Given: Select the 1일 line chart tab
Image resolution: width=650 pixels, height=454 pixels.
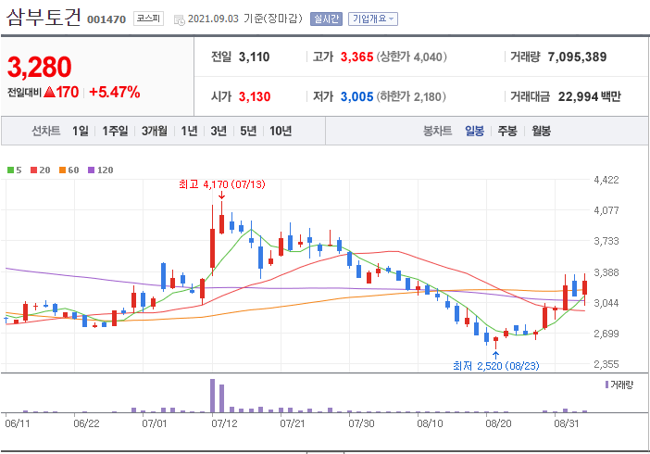Looking at the screenshot, I should (x=81, y=132).
